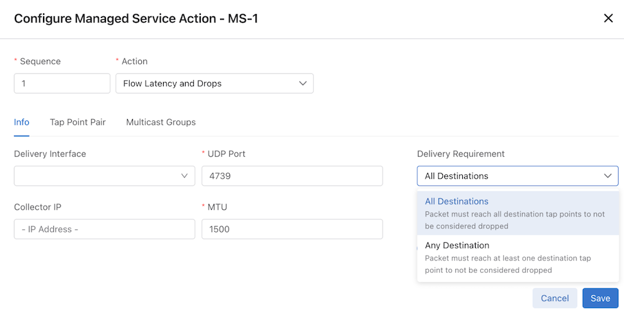Click the Delivery Requirement label text
The height and width of the screenshot is (312, 624).
[460, 154]
